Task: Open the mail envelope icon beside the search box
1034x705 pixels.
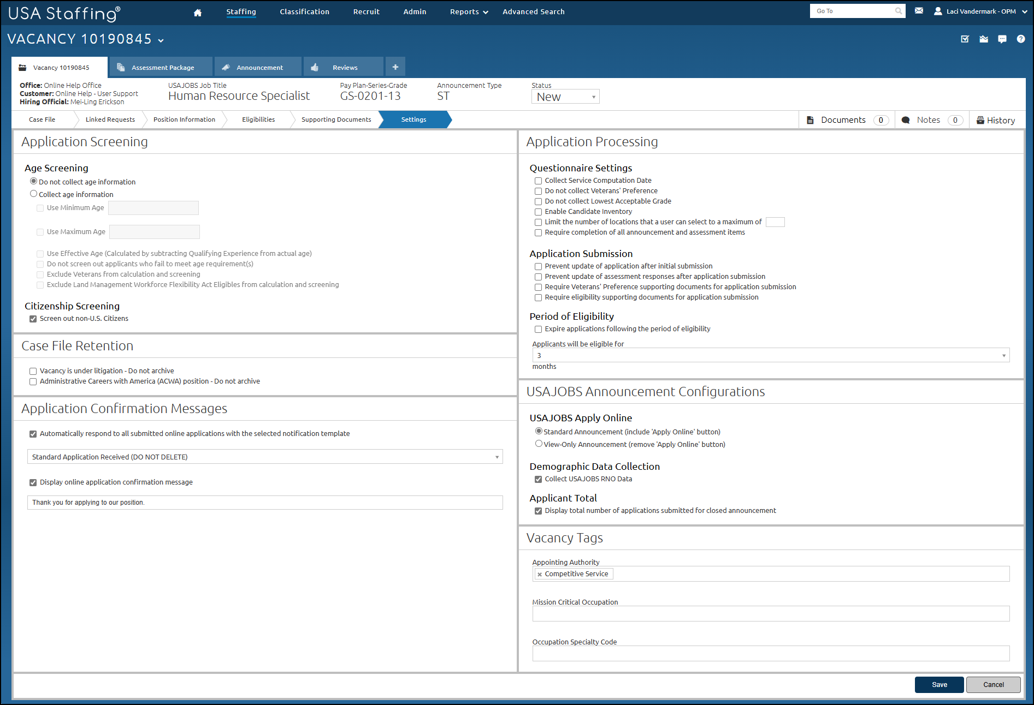Action: tap(919, 11)
